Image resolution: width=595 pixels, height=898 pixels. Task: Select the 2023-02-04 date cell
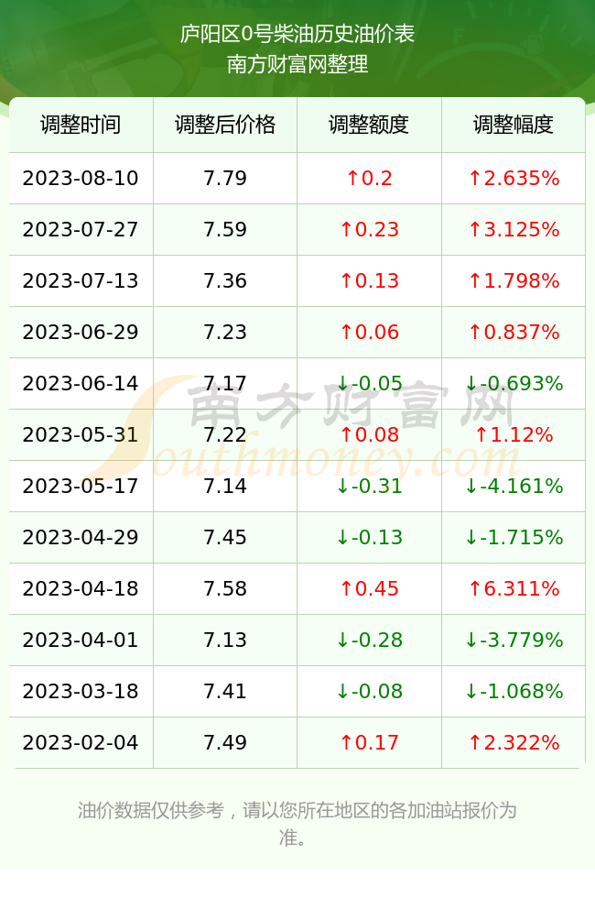[81, 742]
